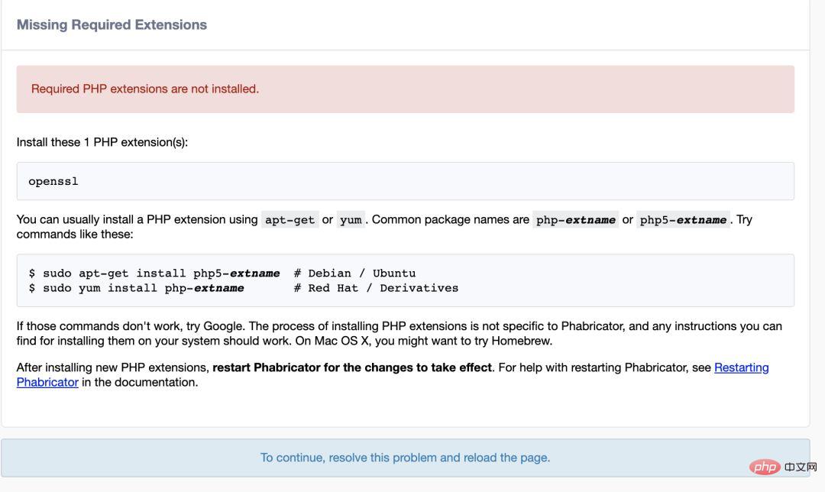Click the sudo apt-get install command line
The height and width of the screenshot is (492, 825).
click(x=154, y=273)
